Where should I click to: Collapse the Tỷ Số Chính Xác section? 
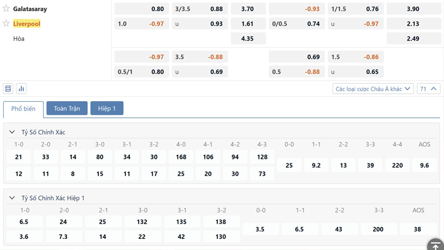coord(12,132)
